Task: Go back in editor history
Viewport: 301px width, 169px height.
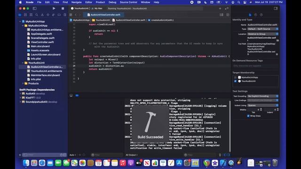Action: (76, 15)
